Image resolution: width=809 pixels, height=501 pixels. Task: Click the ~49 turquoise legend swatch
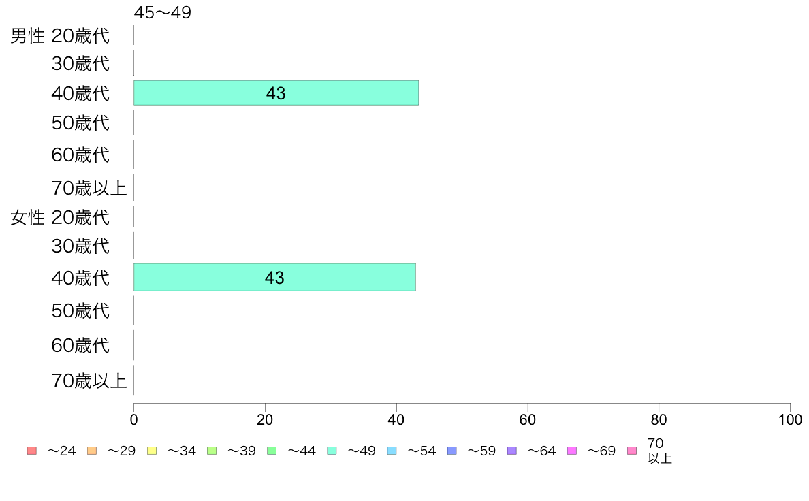(x=332, y=451)
